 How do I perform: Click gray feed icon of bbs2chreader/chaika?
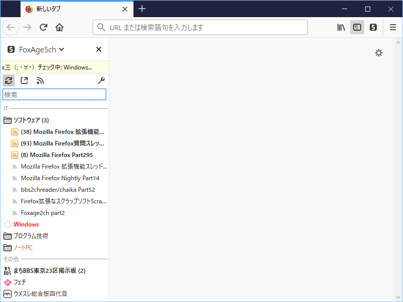(15, 190)
